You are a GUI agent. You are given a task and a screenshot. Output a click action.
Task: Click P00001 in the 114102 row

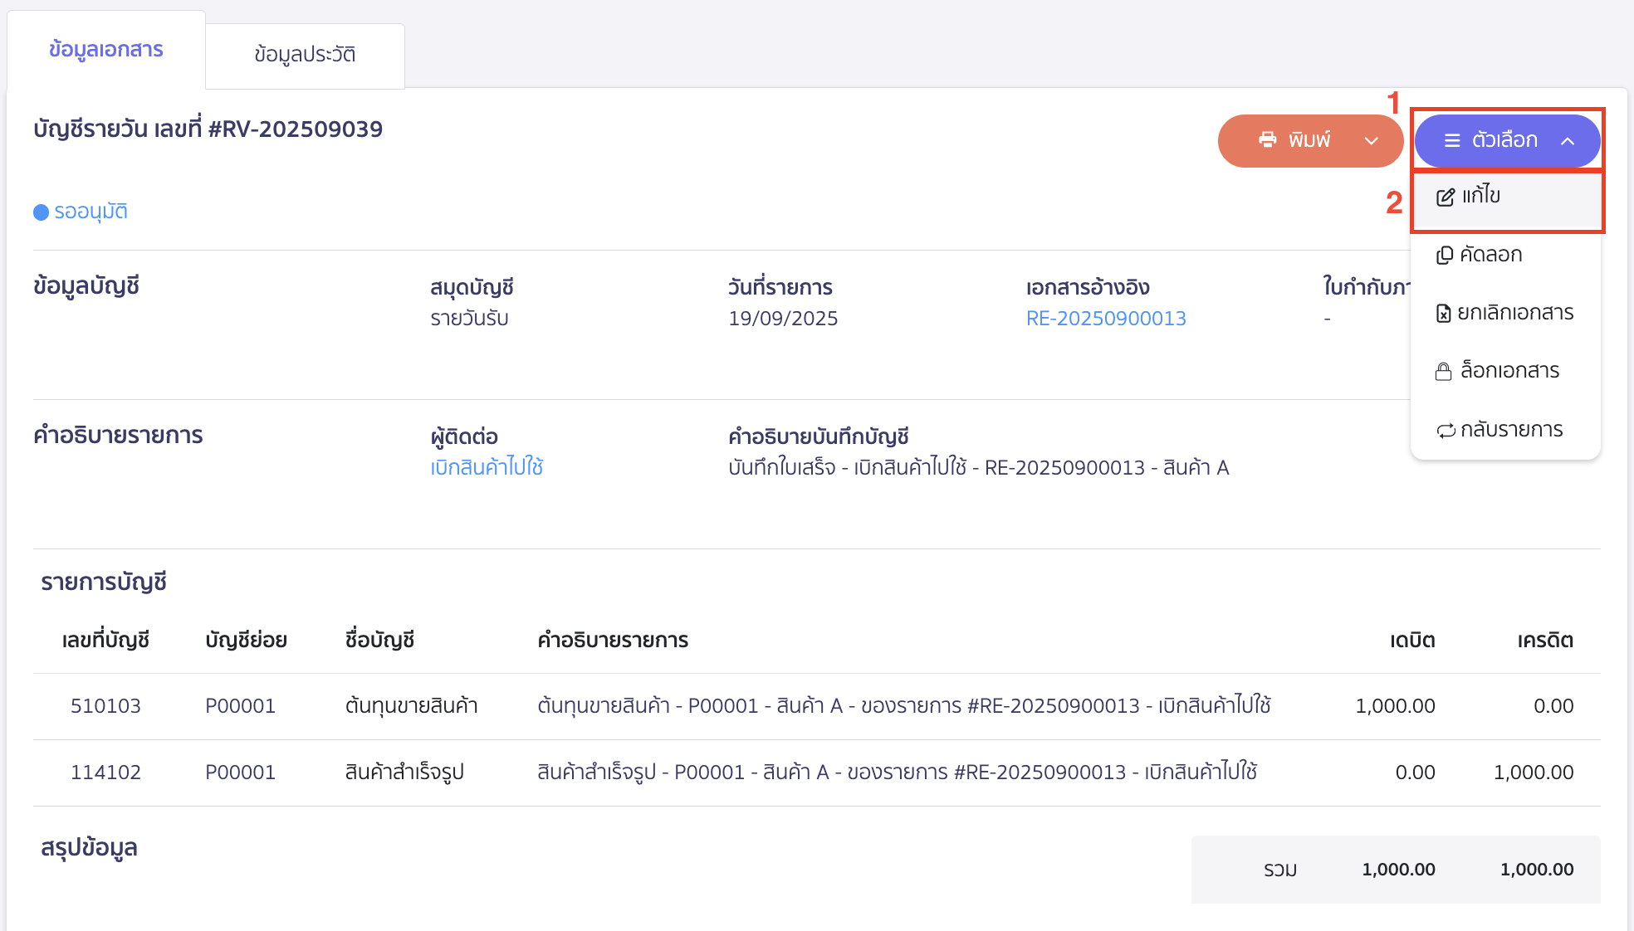tap(240, 773)
